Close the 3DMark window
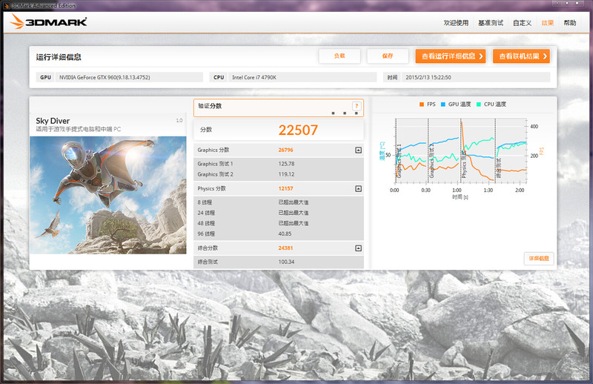593x384 pixels. click(x=577, y=3)
